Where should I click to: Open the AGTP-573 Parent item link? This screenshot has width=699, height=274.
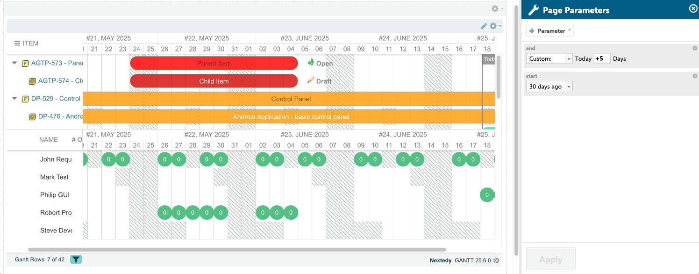click(x=57, y=64)
